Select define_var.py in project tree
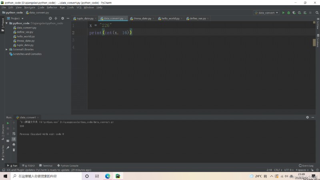This screenshot has height=180, width=320. [25, 32]
